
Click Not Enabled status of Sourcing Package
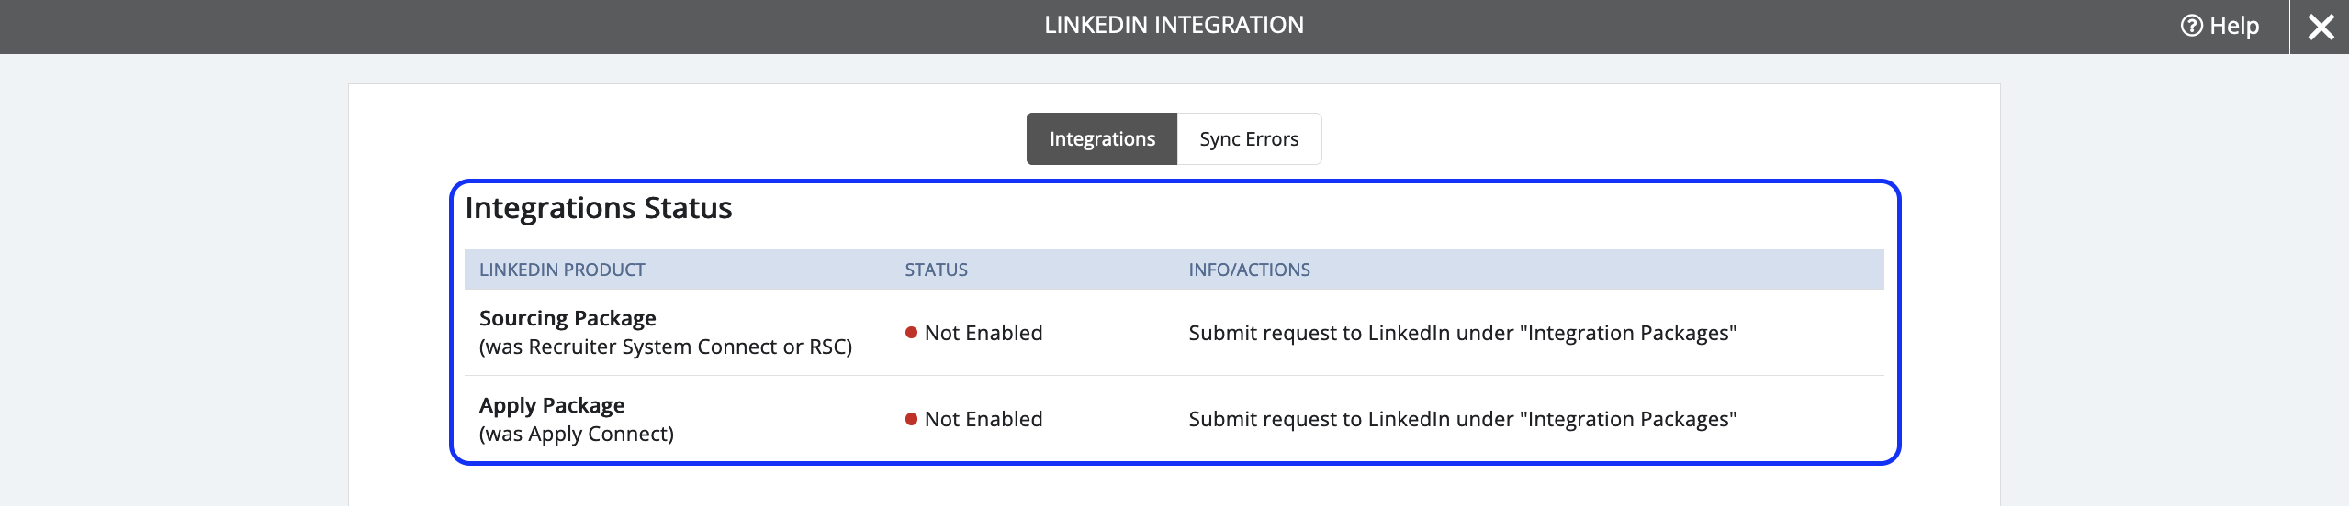[x=983, y=333]
